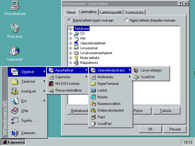Click the Tietokone root diamond icon

click(x=70, y=29)
